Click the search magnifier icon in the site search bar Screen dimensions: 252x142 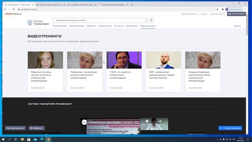[x=151, y=21]
